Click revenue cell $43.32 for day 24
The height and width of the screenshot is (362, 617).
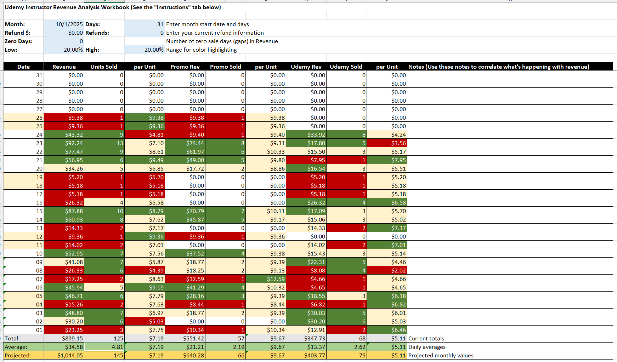[64, 134]
